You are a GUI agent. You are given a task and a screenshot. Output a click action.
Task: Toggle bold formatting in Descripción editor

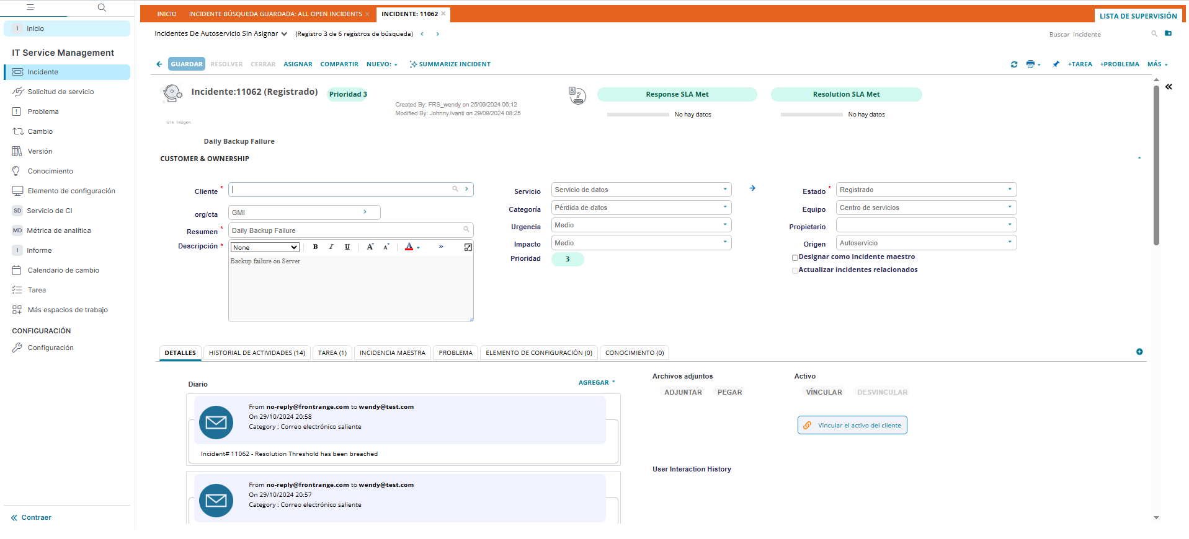pos(315,247)
